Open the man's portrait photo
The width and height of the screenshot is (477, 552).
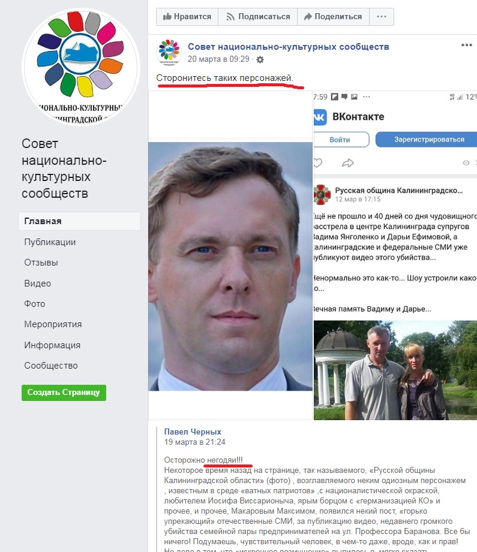(x=230, y=267)
